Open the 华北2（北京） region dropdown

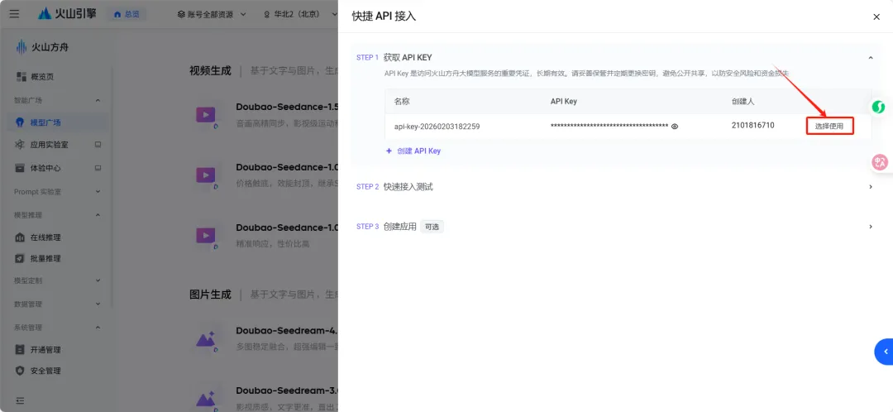pyautogui.click(x=300, y=14)
